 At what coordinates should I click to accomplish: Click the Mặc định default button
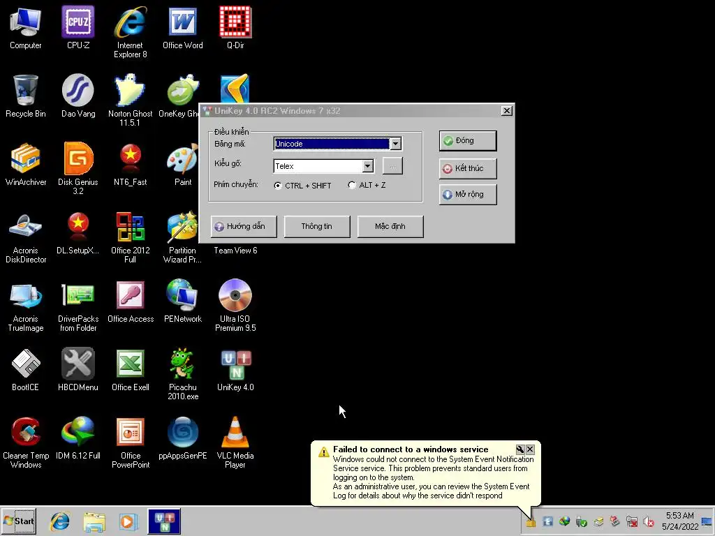pos(390,227)
